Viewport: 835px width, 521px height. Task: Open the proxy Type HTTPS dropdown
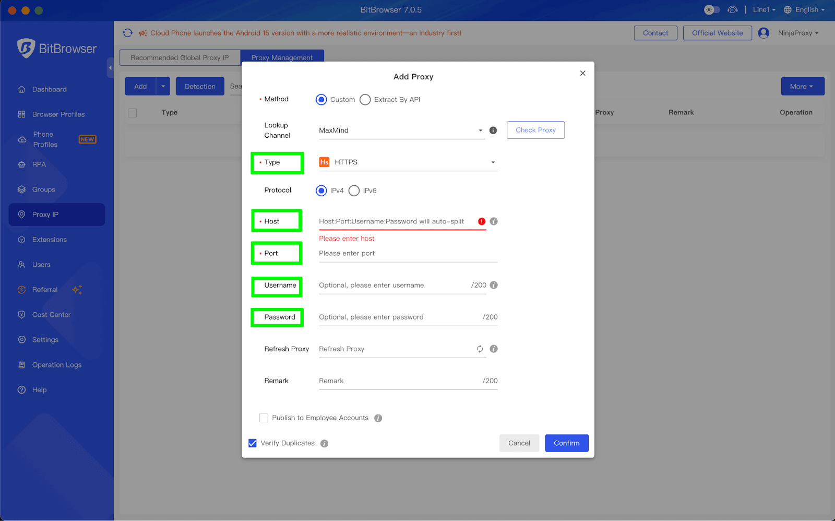point(408,162)
